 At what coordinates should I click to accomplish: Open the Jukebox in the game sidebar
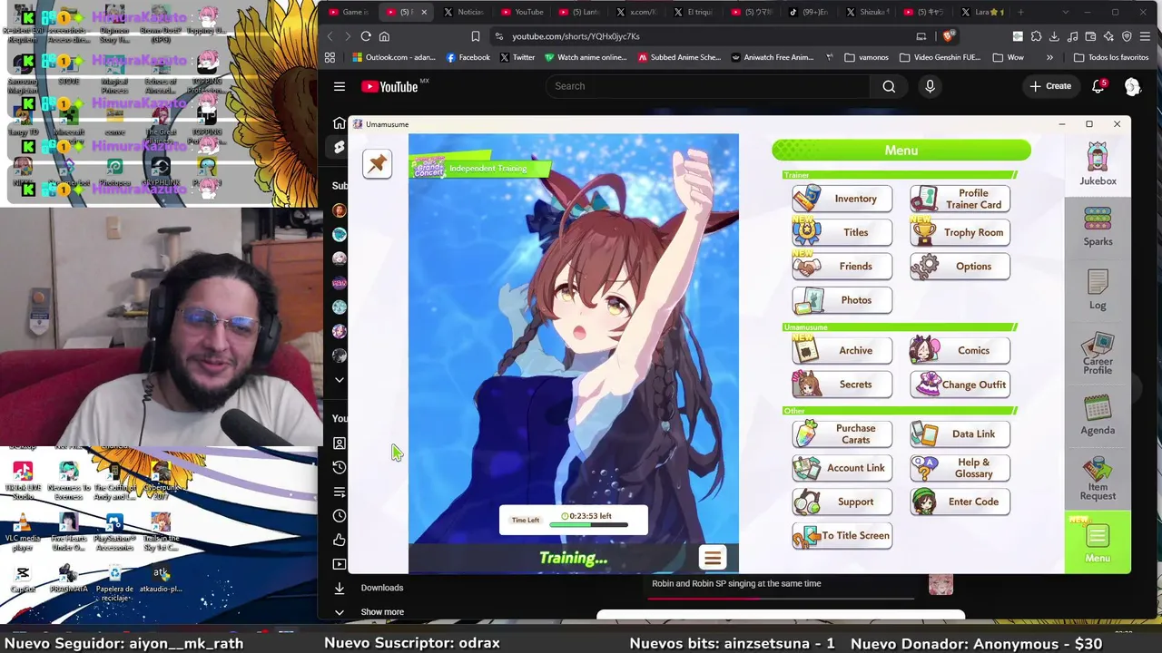[x=1098, y=164]
